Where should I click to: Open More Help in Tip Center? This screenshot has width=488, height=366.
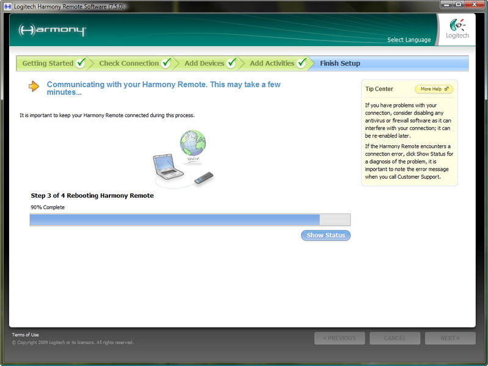pyautogui.click(x=434, y=89)
